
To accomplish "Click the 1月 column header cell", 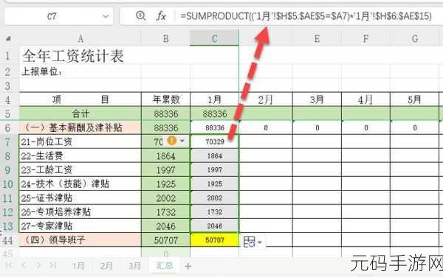I will pos(214,99).
